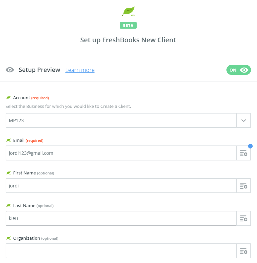Image resolution: width=257 pixels, height=263 pixels.
Task: Click leaf icon next to Account label
Action: 8,98
